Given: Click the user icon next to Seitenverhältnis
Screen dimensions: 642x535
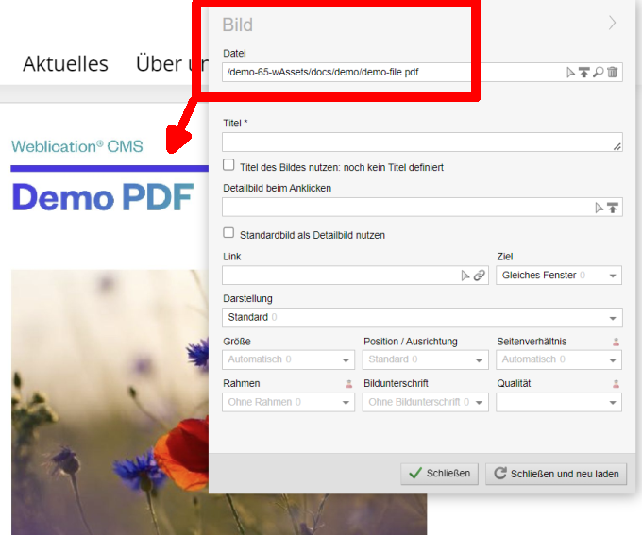Looking at the screenshot, I should coord(616,342).
